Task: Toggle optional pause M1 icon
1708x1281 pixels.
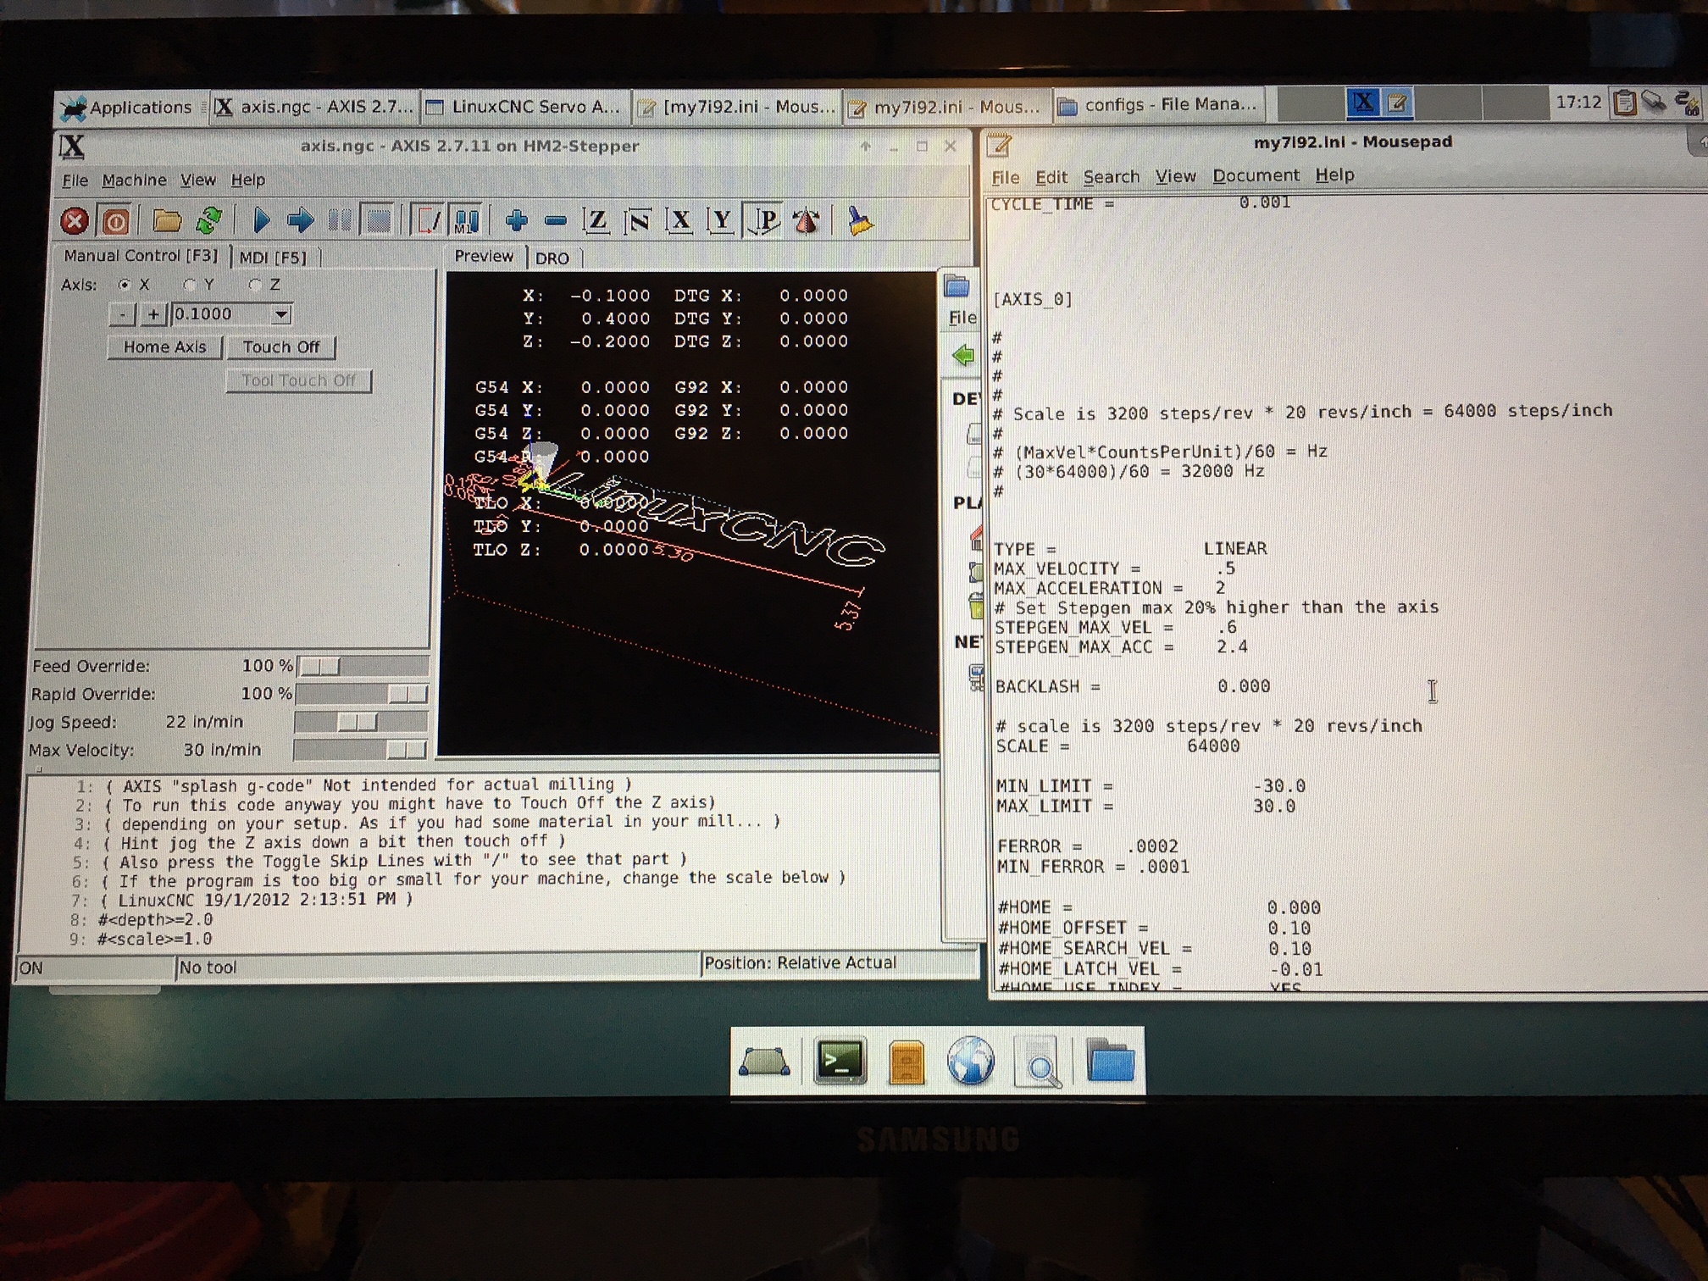Action: 467,221
